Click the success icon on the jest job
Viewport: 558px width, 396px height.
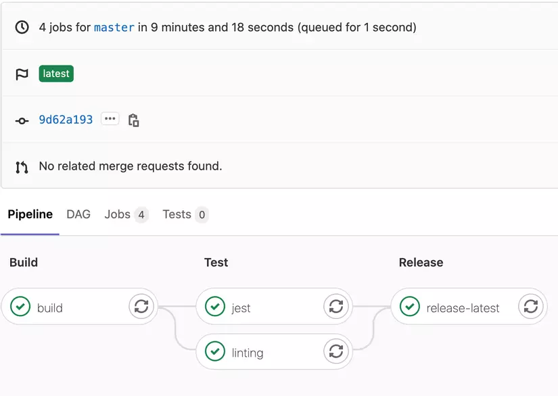click(x=214, y=306)
